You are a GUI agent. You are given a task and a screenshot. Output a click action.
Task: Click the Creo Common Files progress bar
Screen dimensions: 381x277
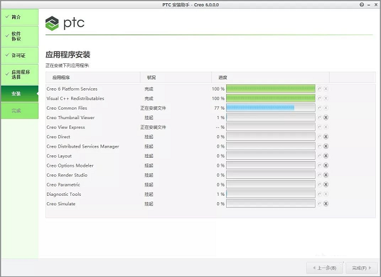click(x=271, y=108)
